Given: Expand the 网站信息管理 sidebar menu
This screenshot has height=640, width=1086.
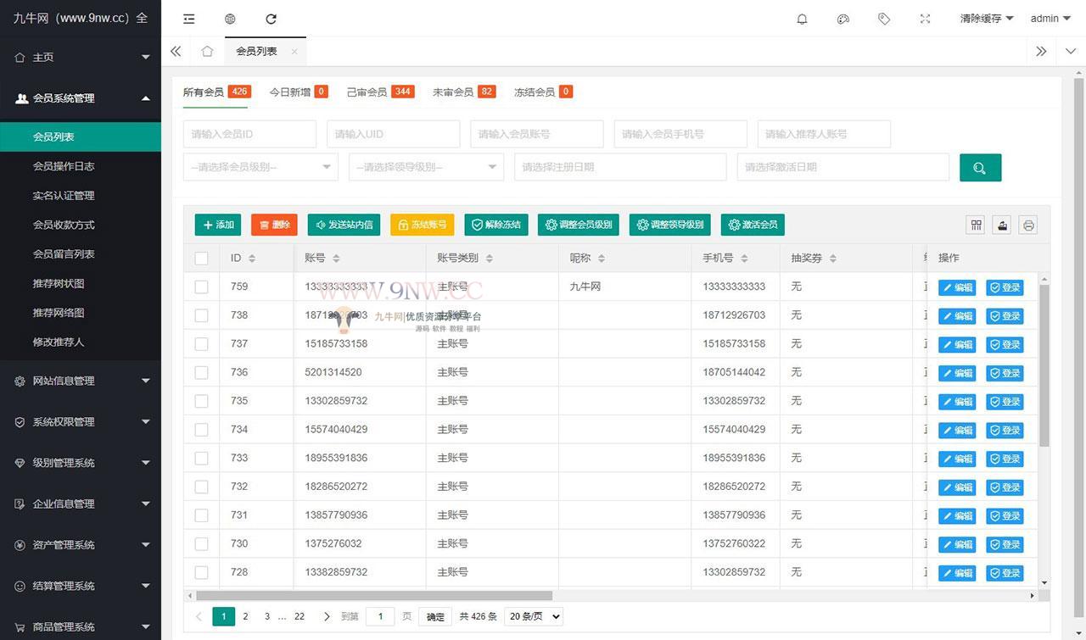Looking at the screenshot, I should point(81,381).
